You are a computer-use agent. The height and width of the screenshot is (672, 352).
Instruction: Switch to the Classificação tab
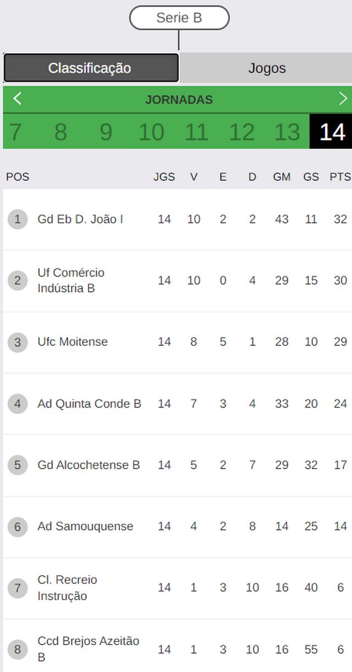click(x=91, y=68)
